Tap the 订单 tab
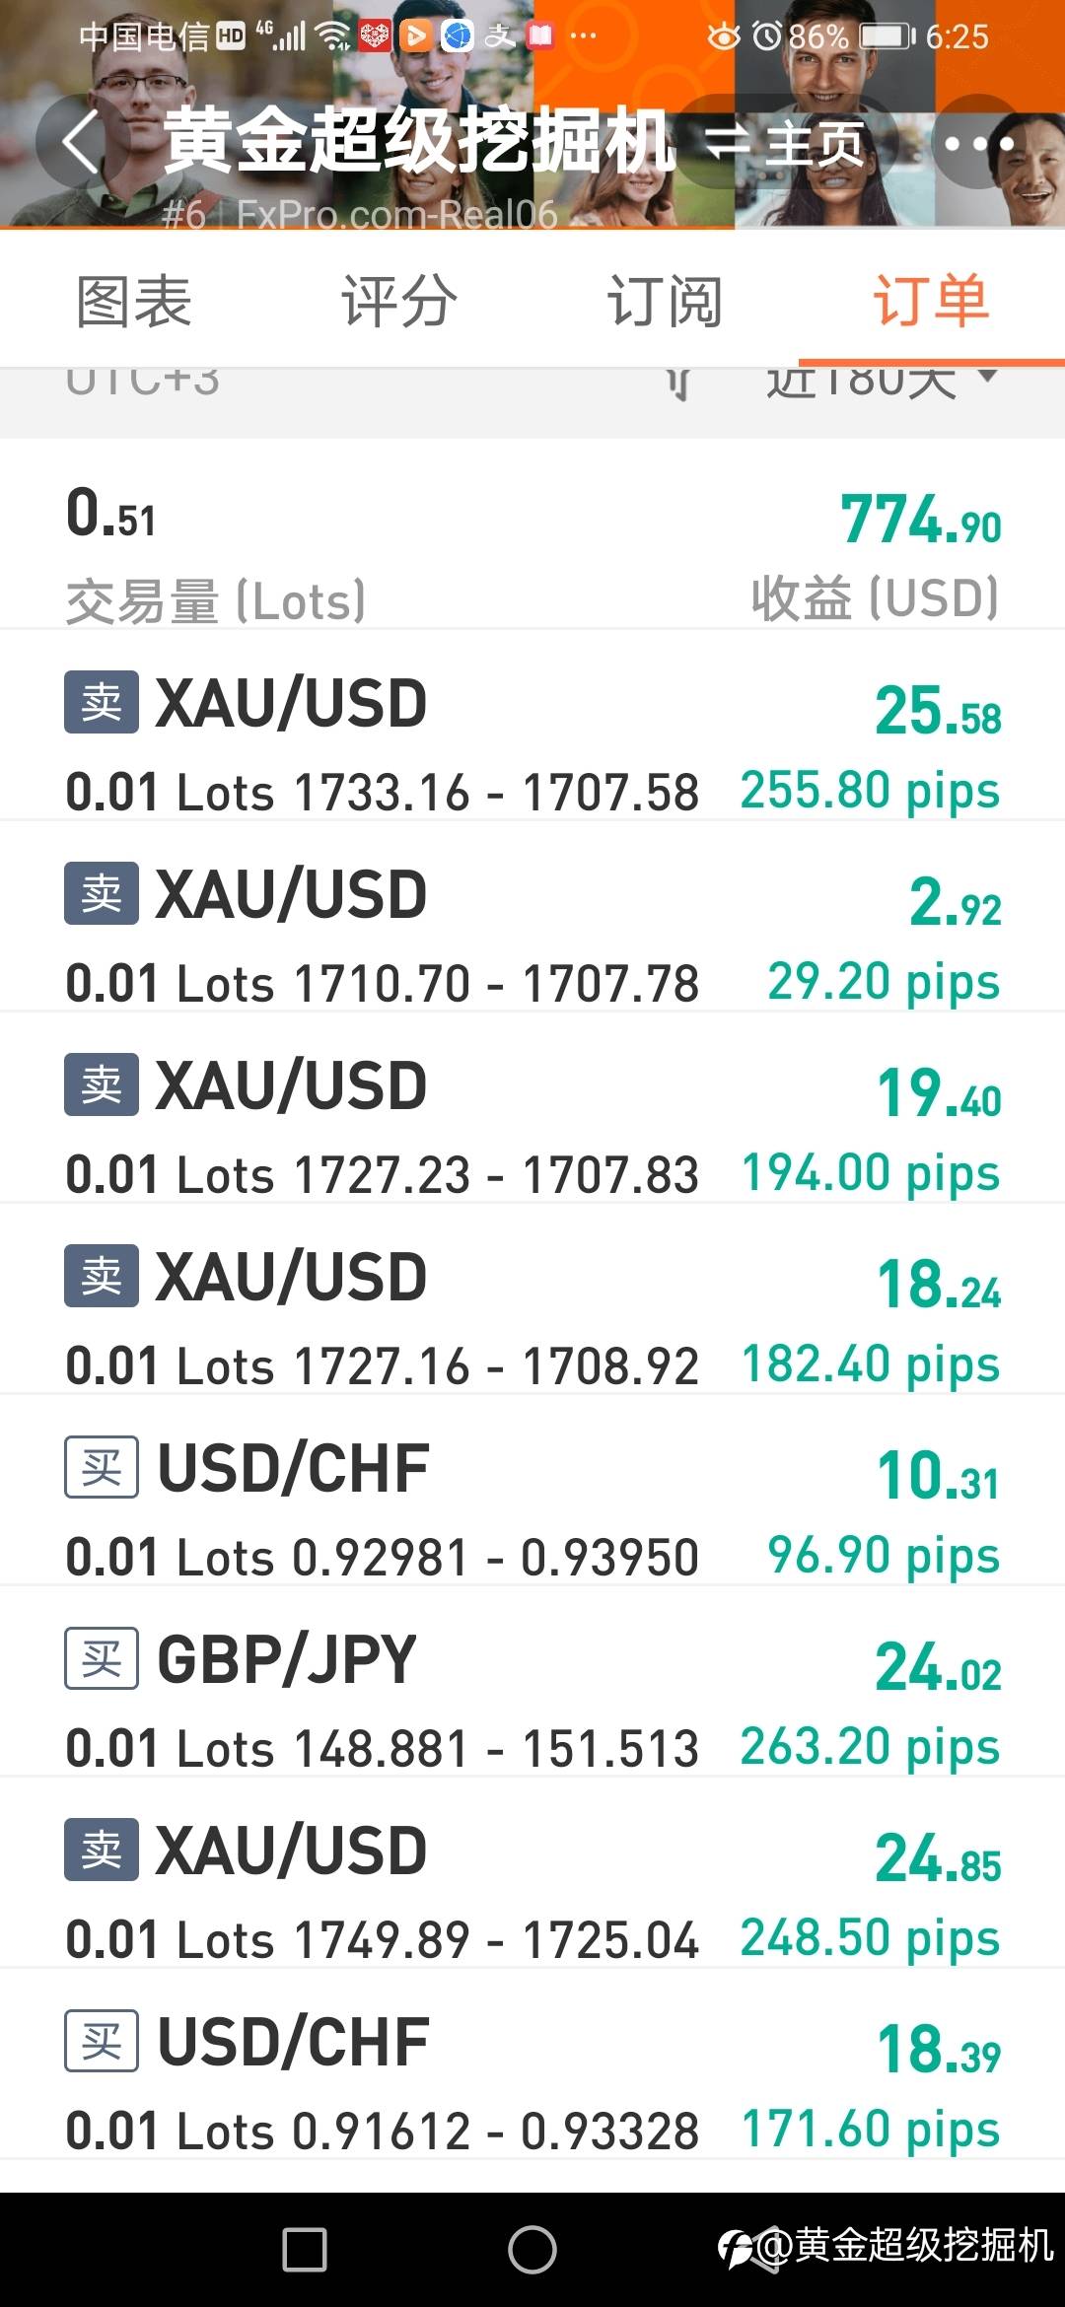This screenshot has height=2307, width=1065. pyautogui.click(x=931, y=302)
